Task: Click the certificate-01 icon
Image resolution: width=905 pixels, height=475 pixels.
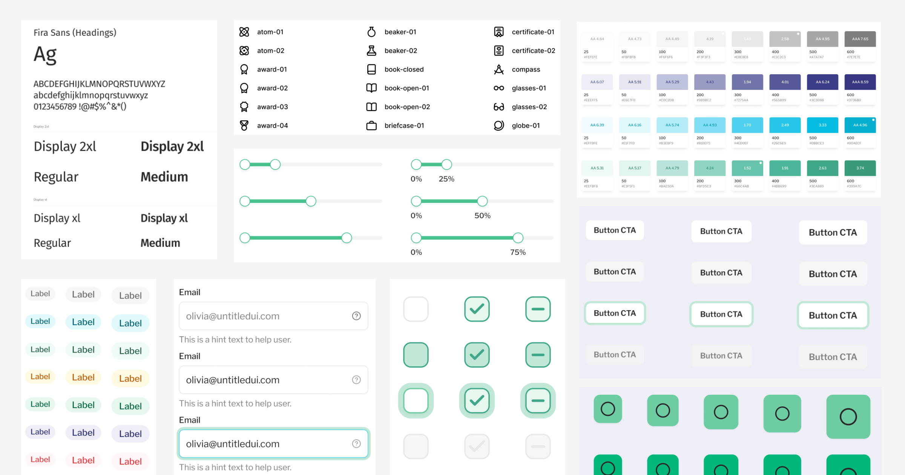Action: pos(499,32)
